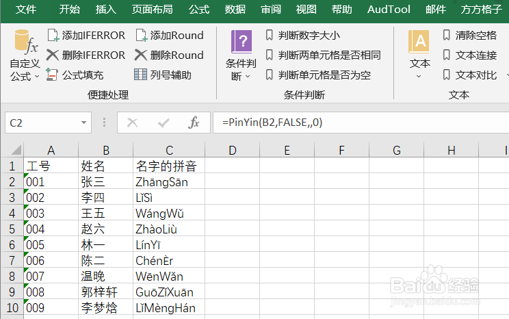
Task: Expand the 文本 dropdown chevron
Action: pos(419,77)
